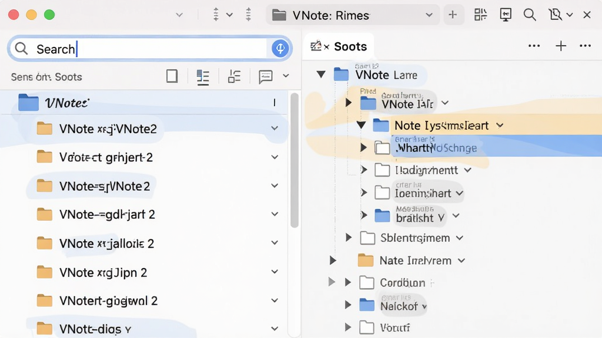Click the blue folder icon of Neickof
602x338 pixels.
[367, 305]
